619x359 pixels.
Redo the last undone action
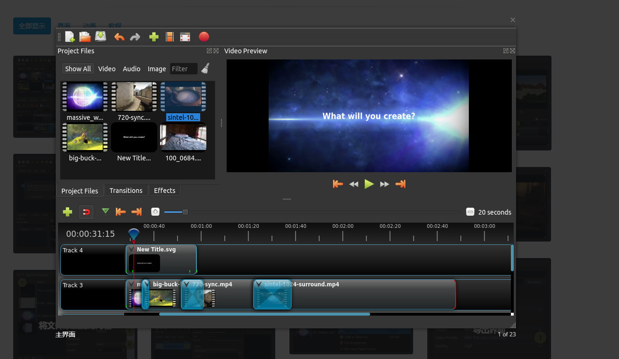click(x=135, y=37)
